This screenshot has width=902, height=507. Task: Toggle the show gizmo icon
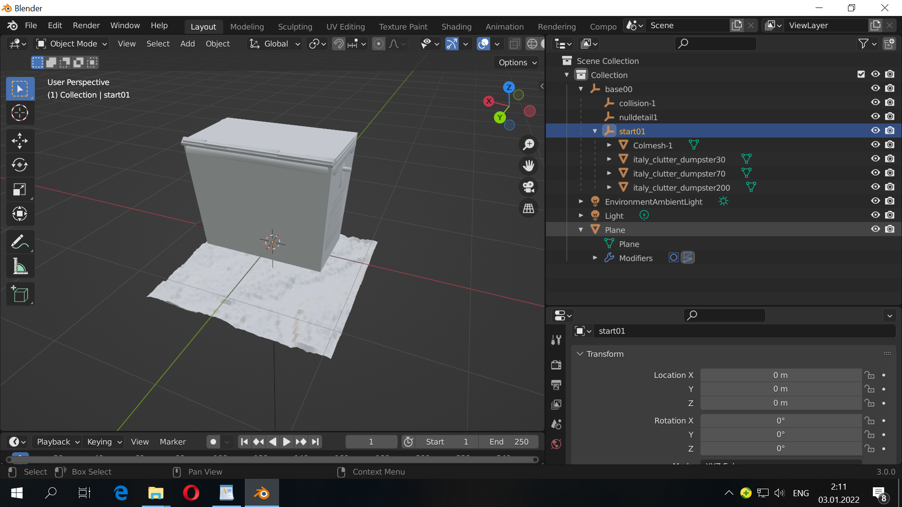pyautogui.click(x=451, y=44)
